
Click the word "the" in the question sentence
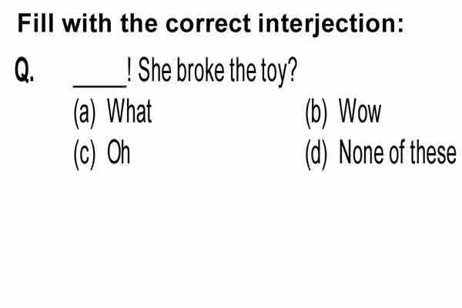243,69
